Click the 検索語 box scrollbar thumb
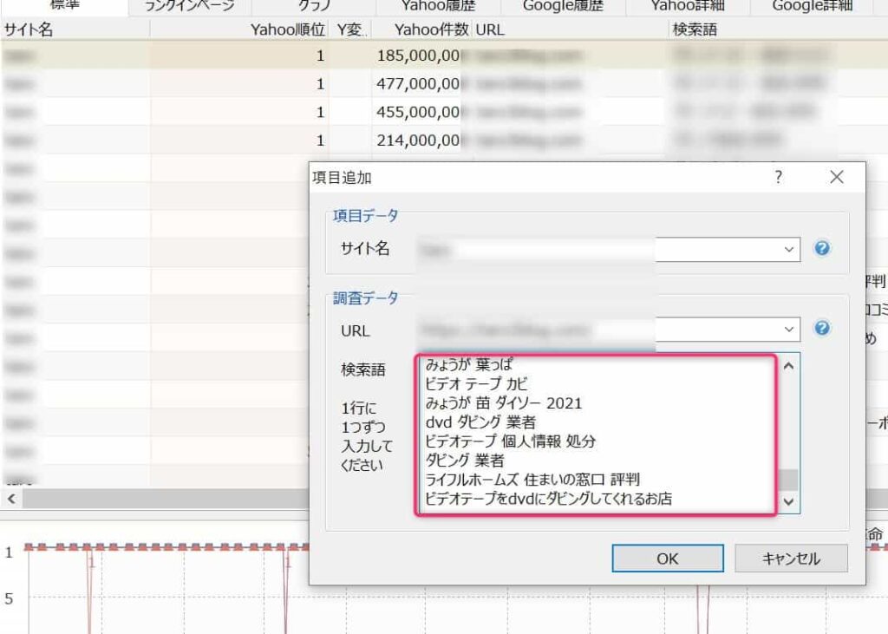The width and height of the screenshot is (888, 634). [788, 480]
